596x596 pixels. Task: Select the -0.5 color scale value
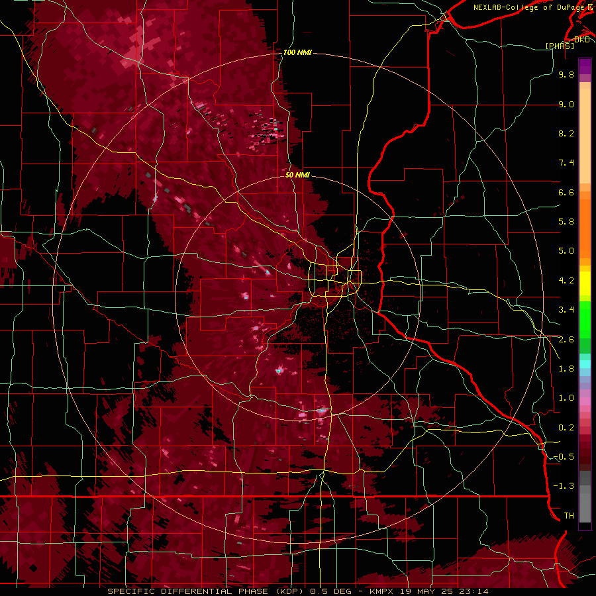[x=564, y=457]
